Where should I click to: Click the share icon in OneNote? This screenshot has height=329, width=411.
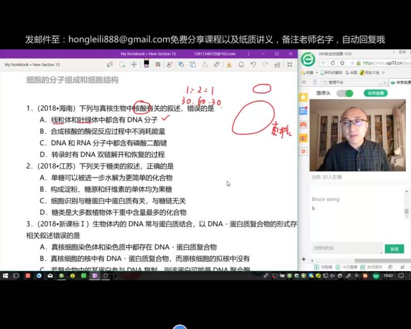pos(277,65)
